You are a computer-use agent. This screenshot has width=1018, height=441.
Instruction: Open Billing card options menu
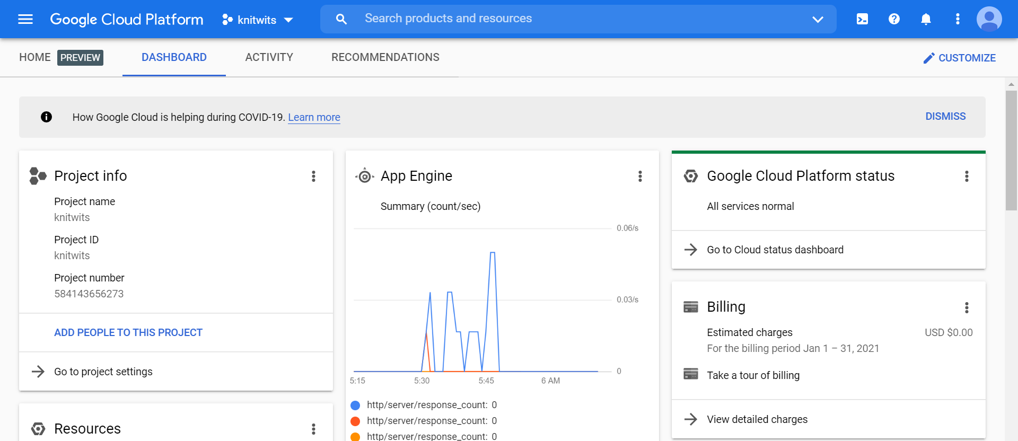[x=967, y=307]
